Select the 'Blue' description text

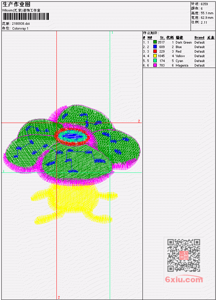(179, 47)
